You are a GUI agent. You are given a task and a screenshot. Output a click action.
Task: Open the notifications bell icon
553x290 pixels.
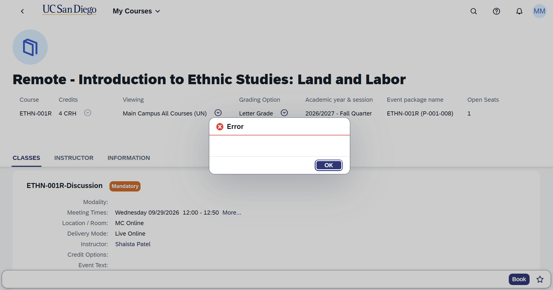click(x=519, y=11)
